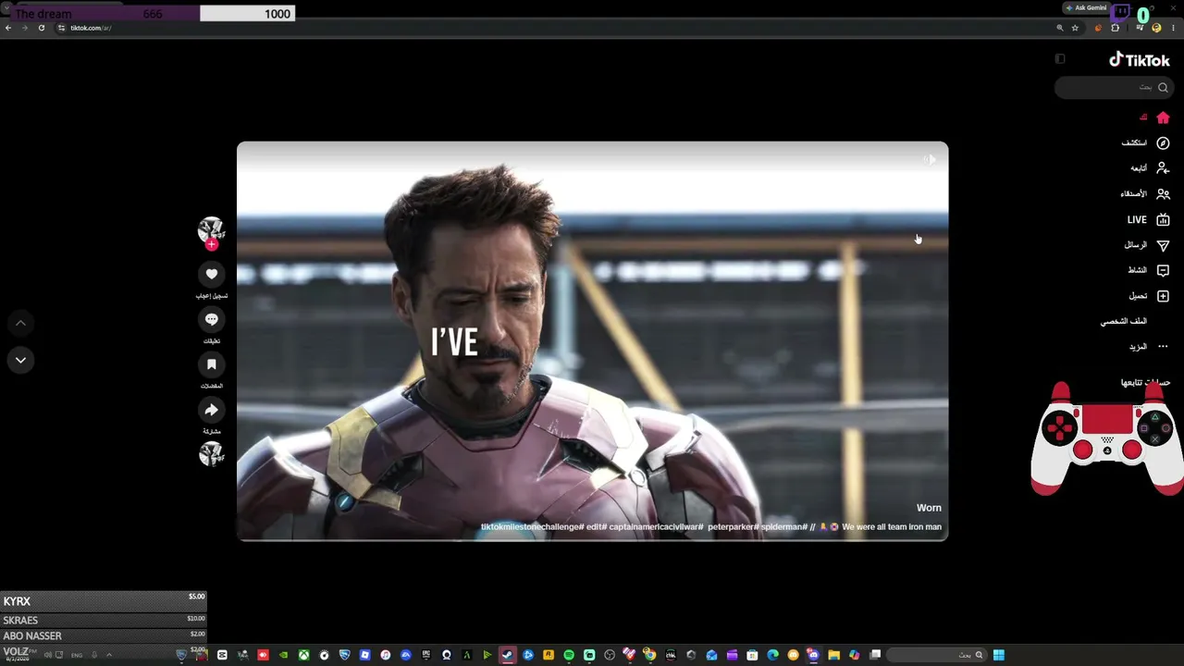1184x666 pixels.
Task: Open Microsoft Store from the taskbar
Action: coord(752,655)
